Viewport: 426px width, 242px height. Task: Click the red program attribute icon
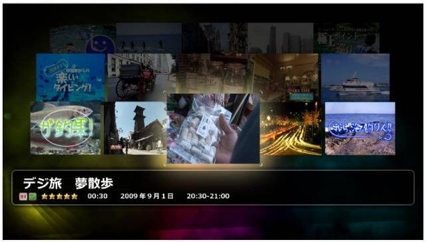pyautogui.click(x=23, y=196)
